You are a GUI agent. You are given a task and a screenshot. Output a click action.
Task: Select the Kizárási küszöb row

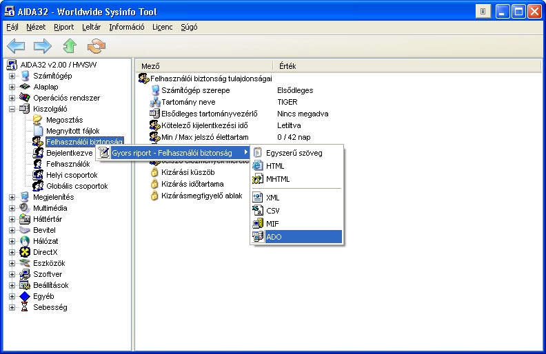pyautogui.click(x=188, y=172)
